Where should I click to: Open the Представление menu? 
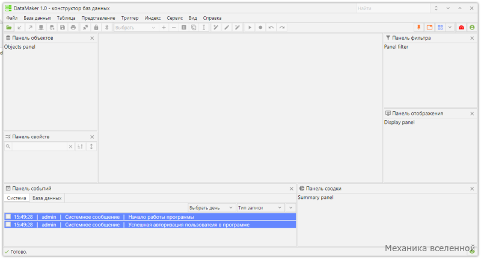click(x=98, y=18)
